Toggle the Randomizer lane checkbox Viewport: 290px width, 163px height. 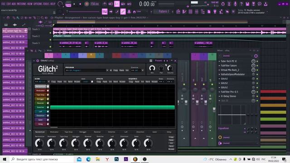(x=48, y=86)
